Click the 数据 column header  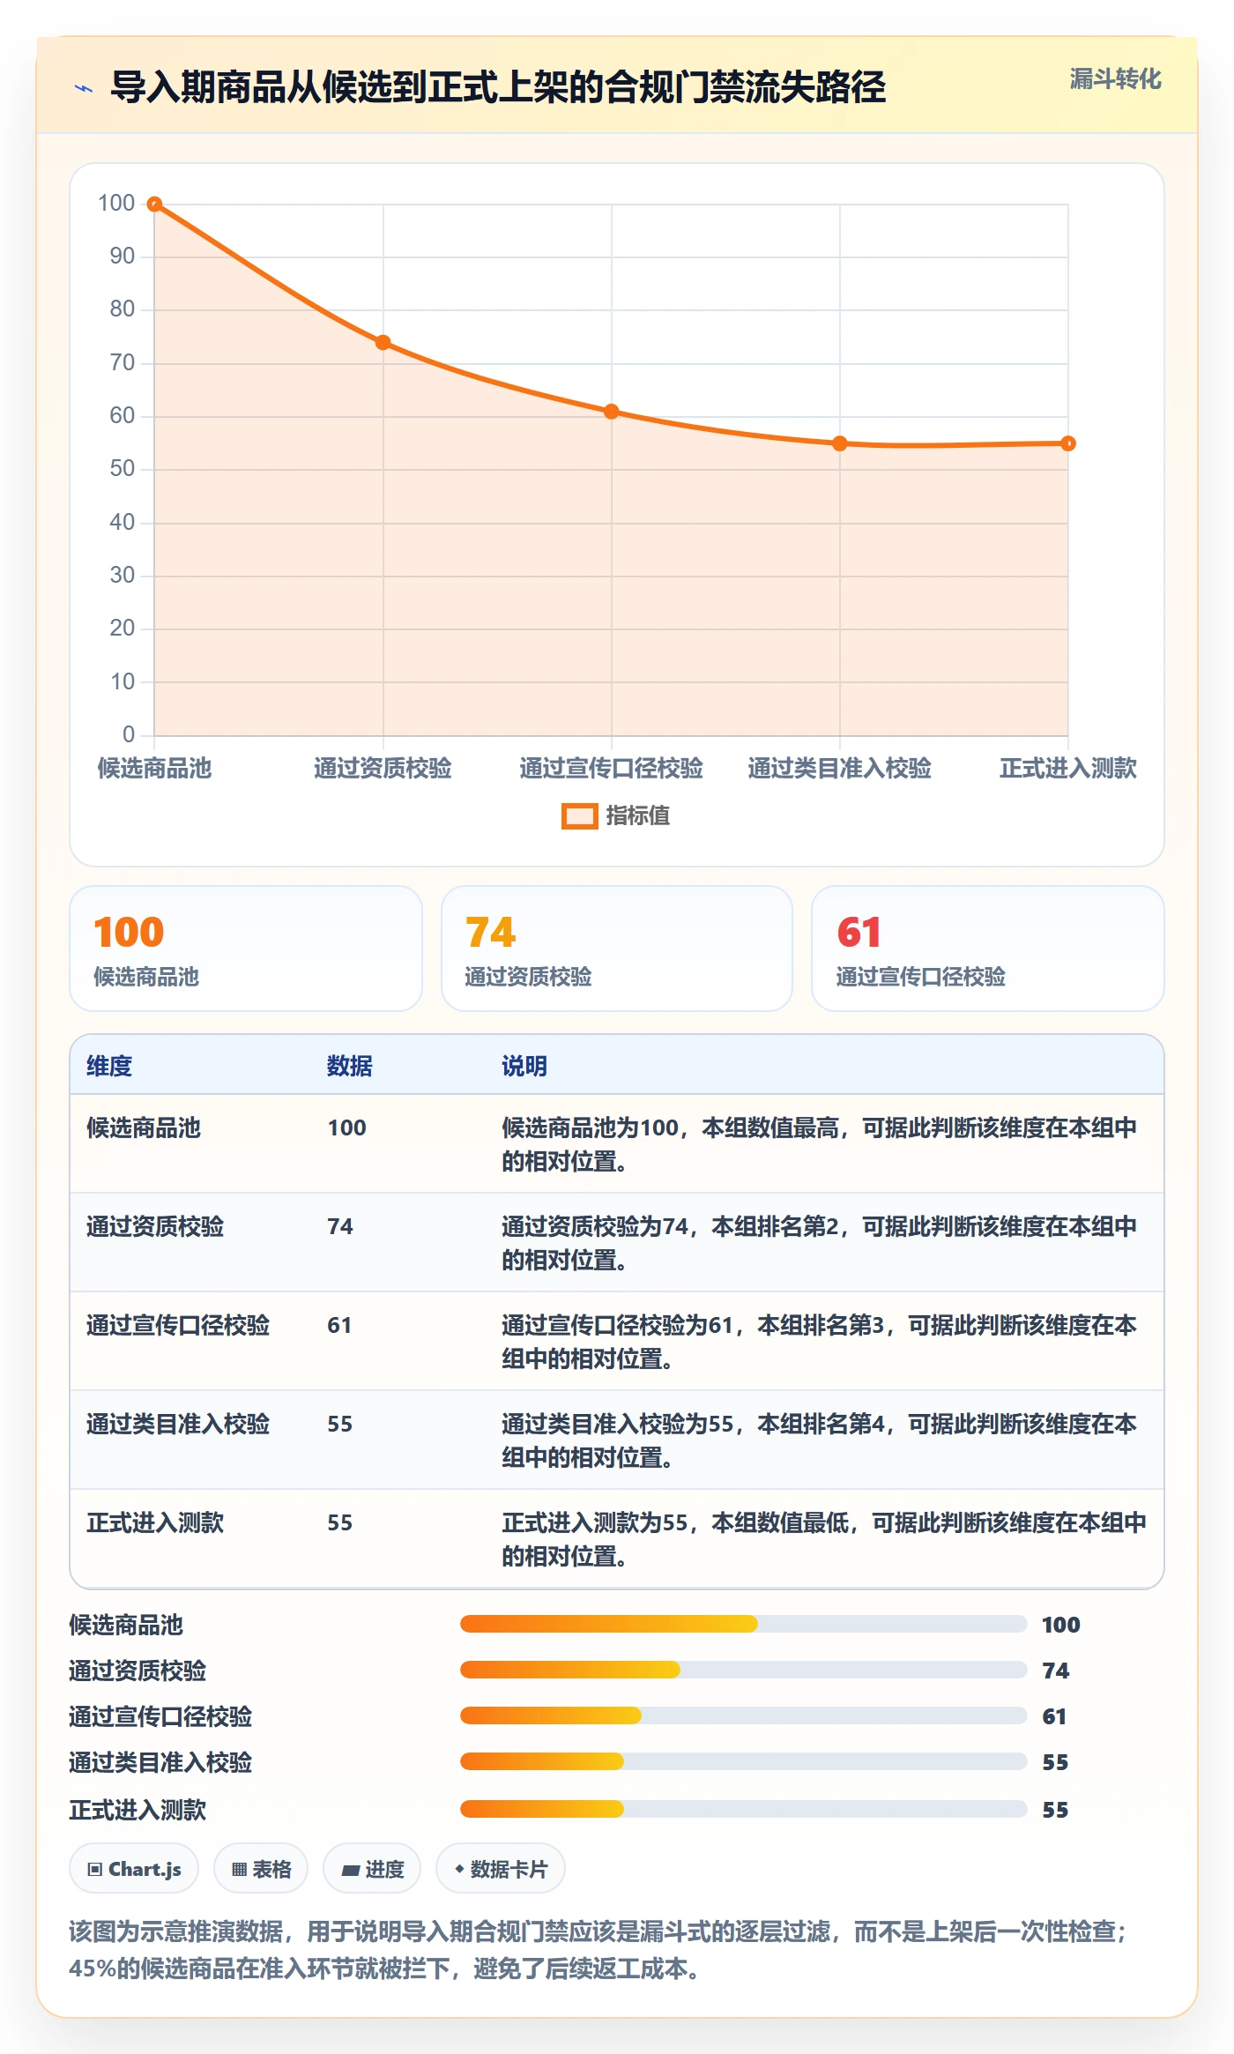tap(350, 1066)
